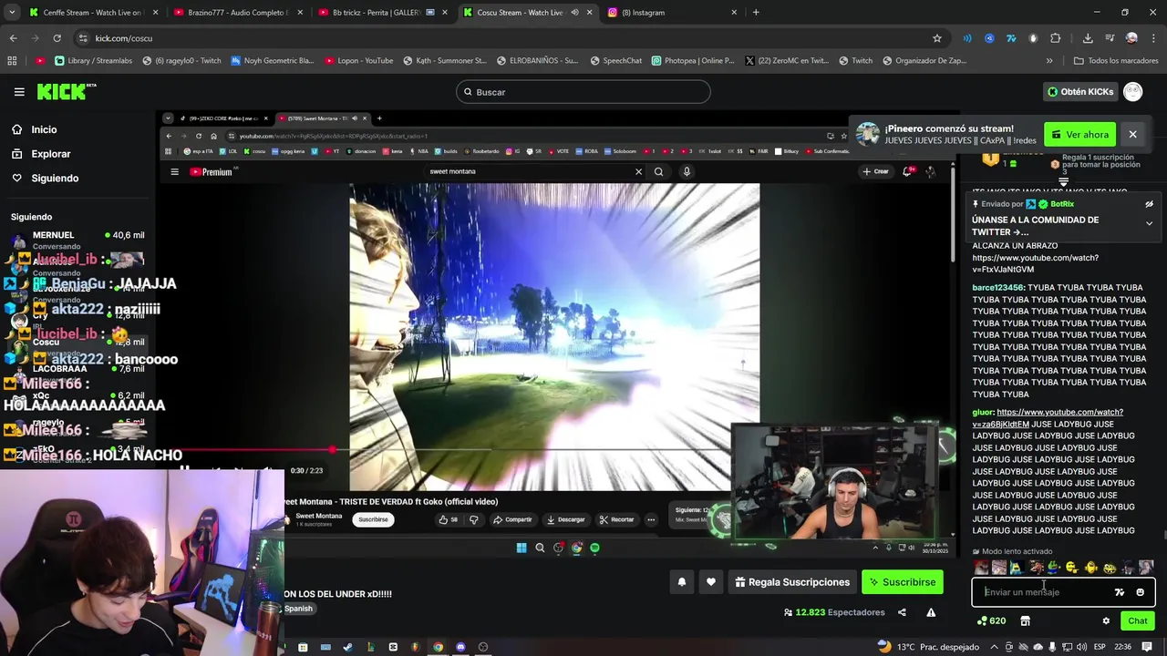Open the 7TV emote menu in chat input

(x=1120, y=592)
